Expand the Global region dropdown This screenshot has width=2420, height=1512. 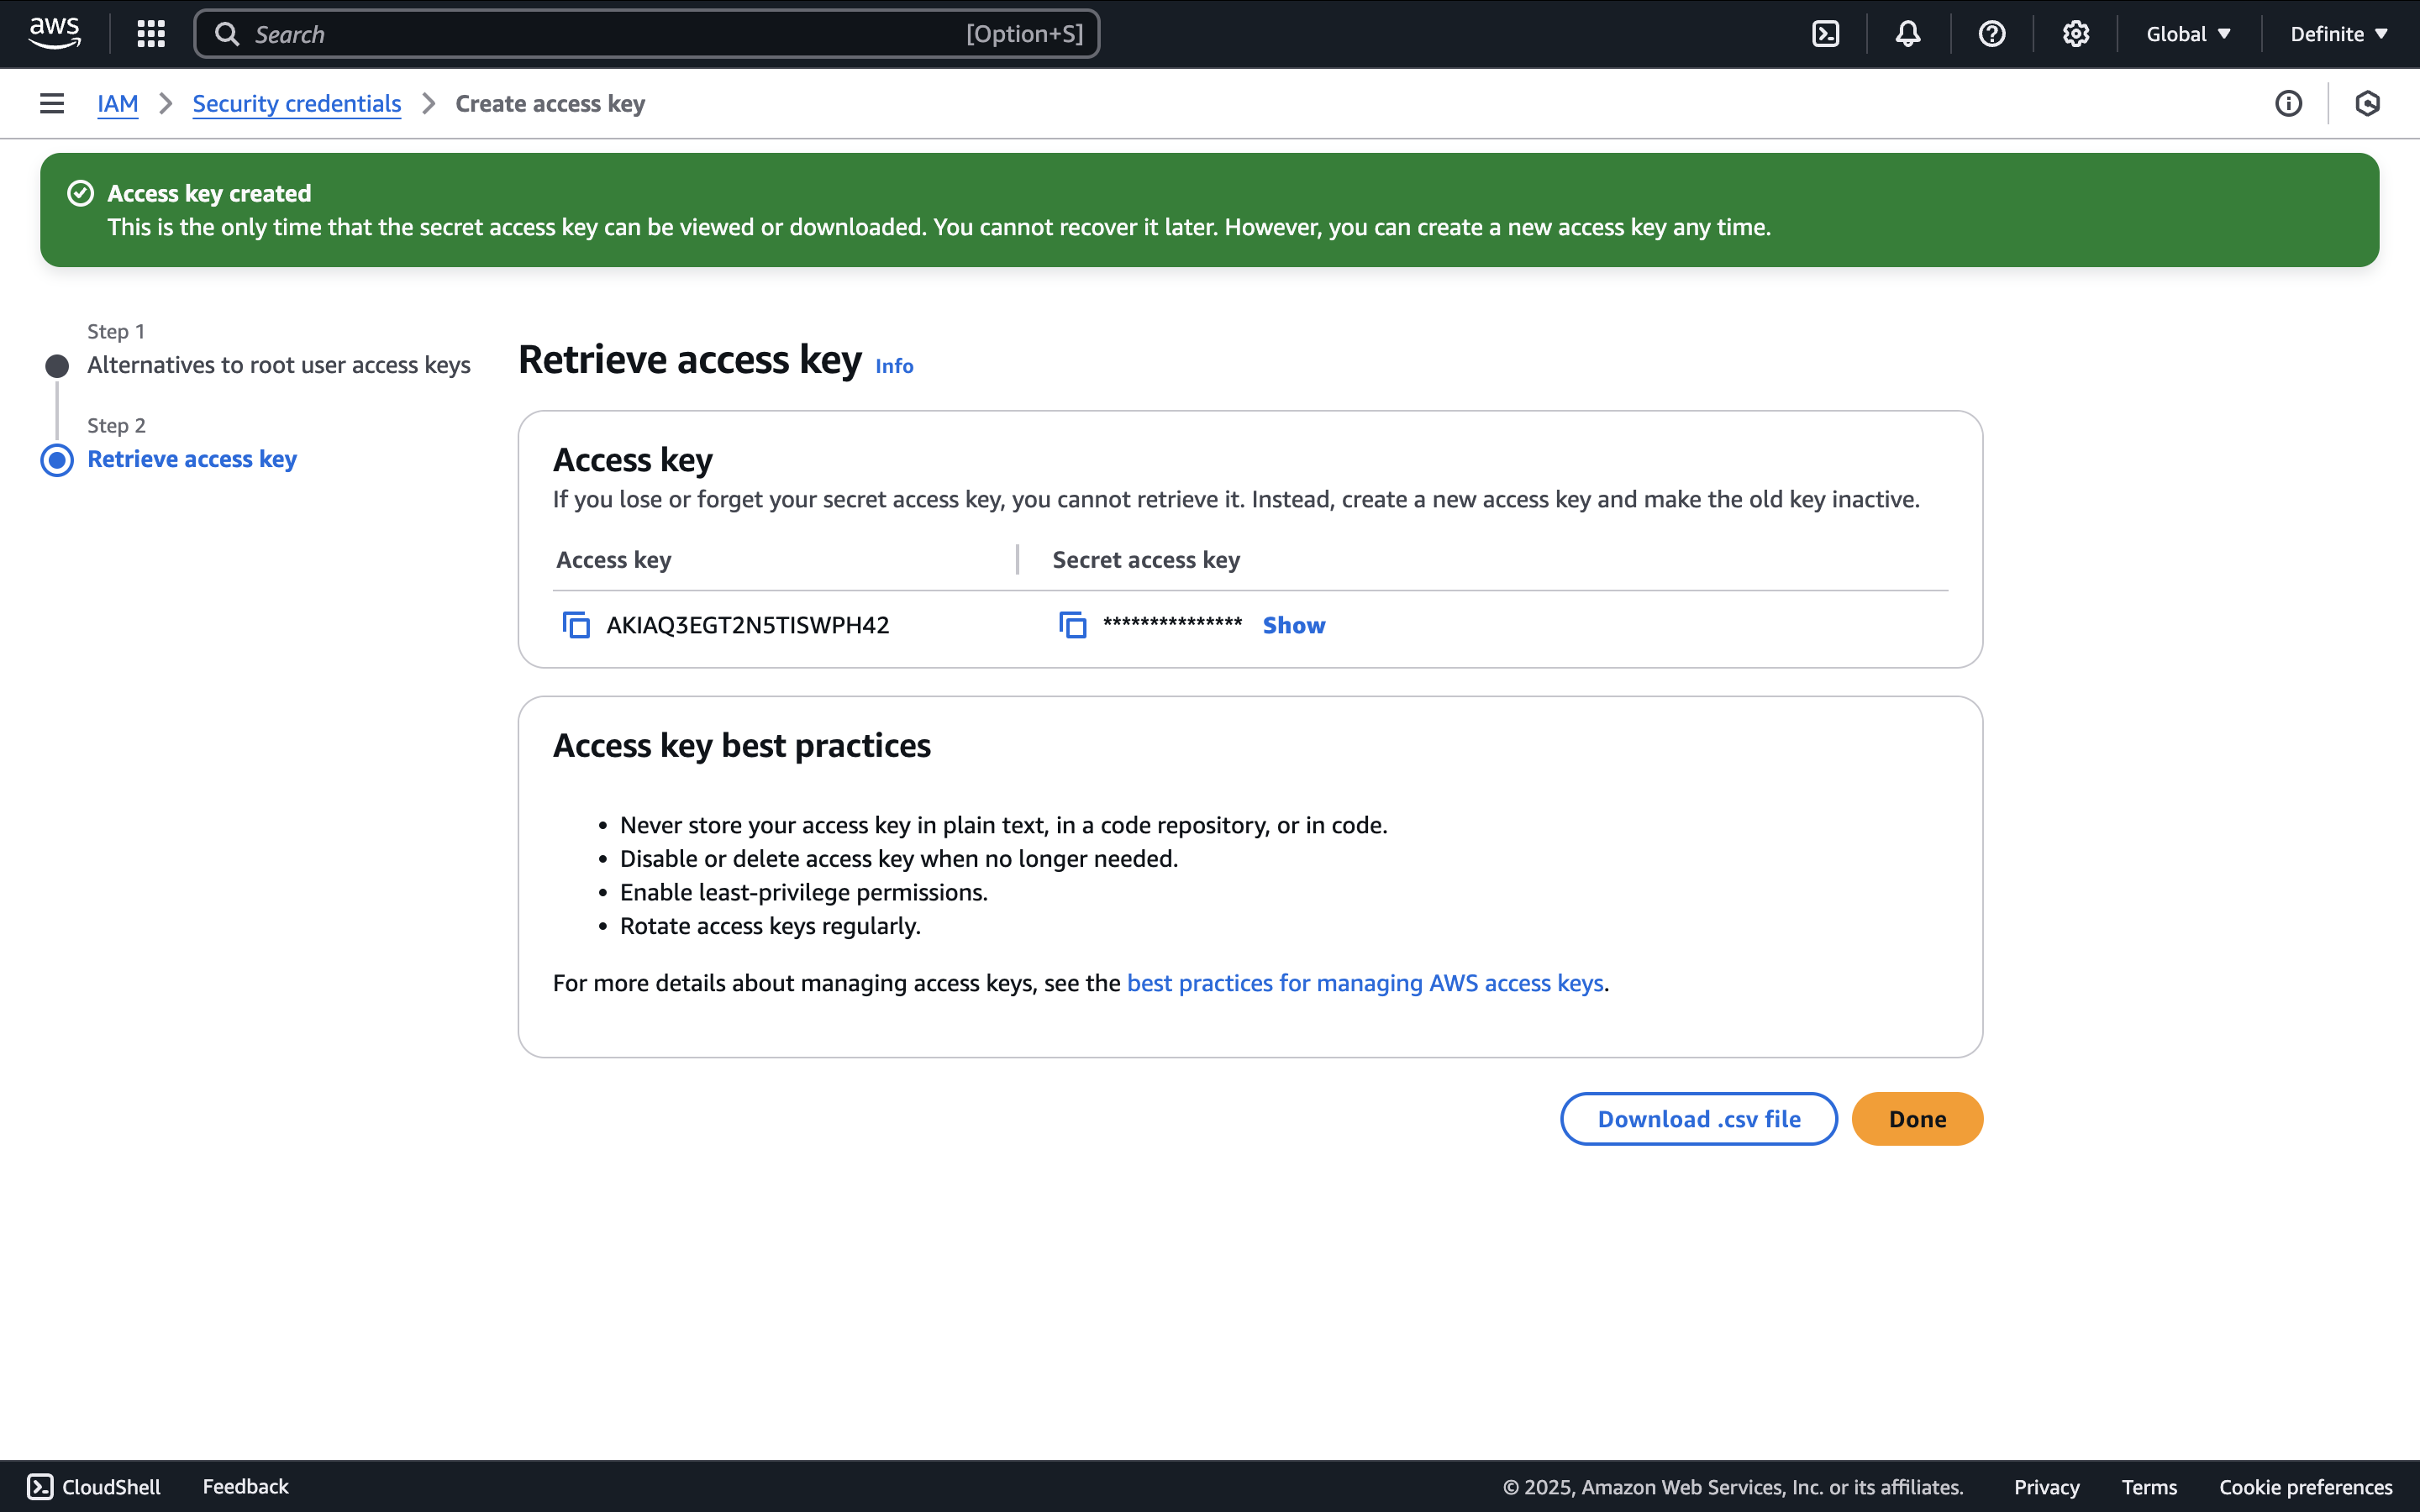(2188, 34)
